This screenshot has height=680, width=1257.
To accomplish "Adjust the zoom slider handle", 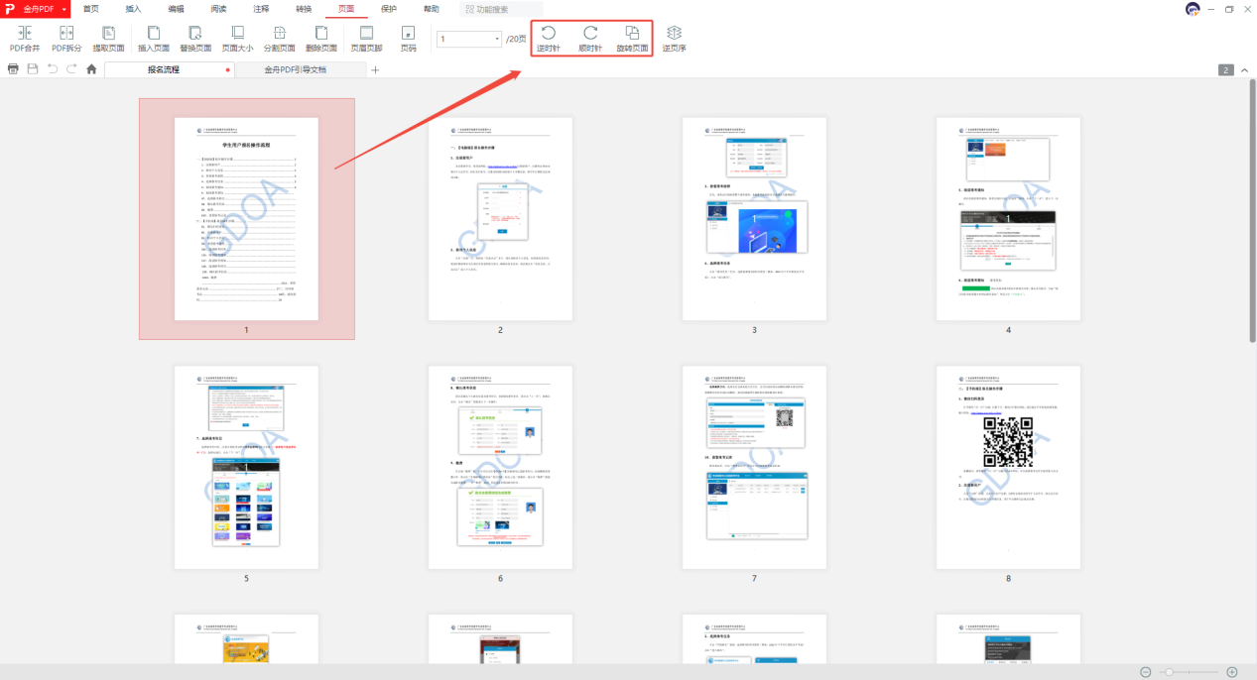I will (1171, 672).
